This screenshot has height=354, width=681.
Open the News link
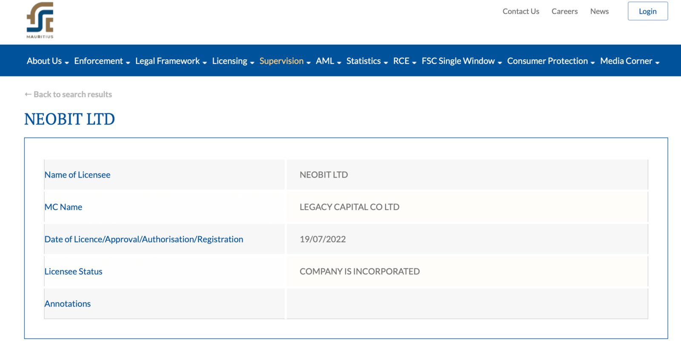coord(599,12)
